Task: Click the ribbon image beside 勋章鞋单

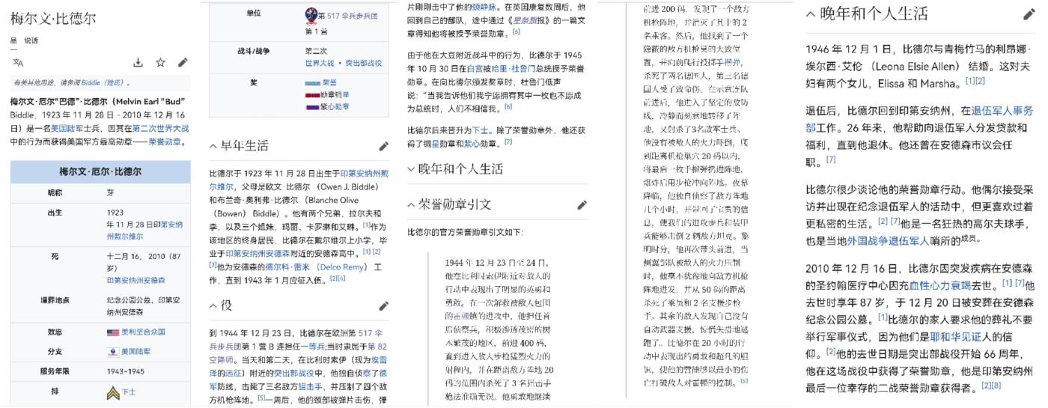Action: (x=312, y=94)
